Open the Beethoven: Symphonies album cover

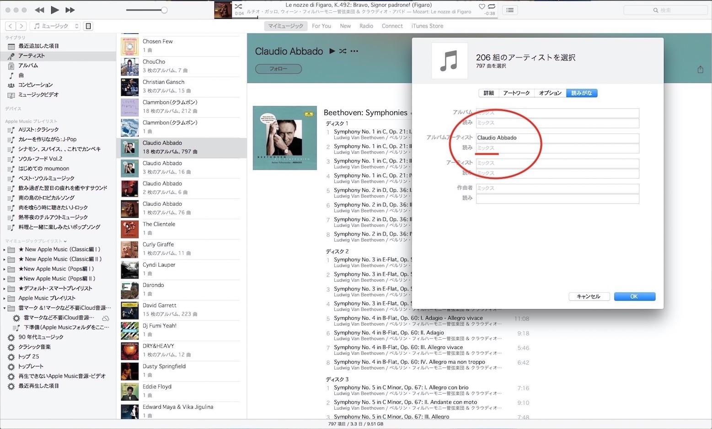click(285, 138)
